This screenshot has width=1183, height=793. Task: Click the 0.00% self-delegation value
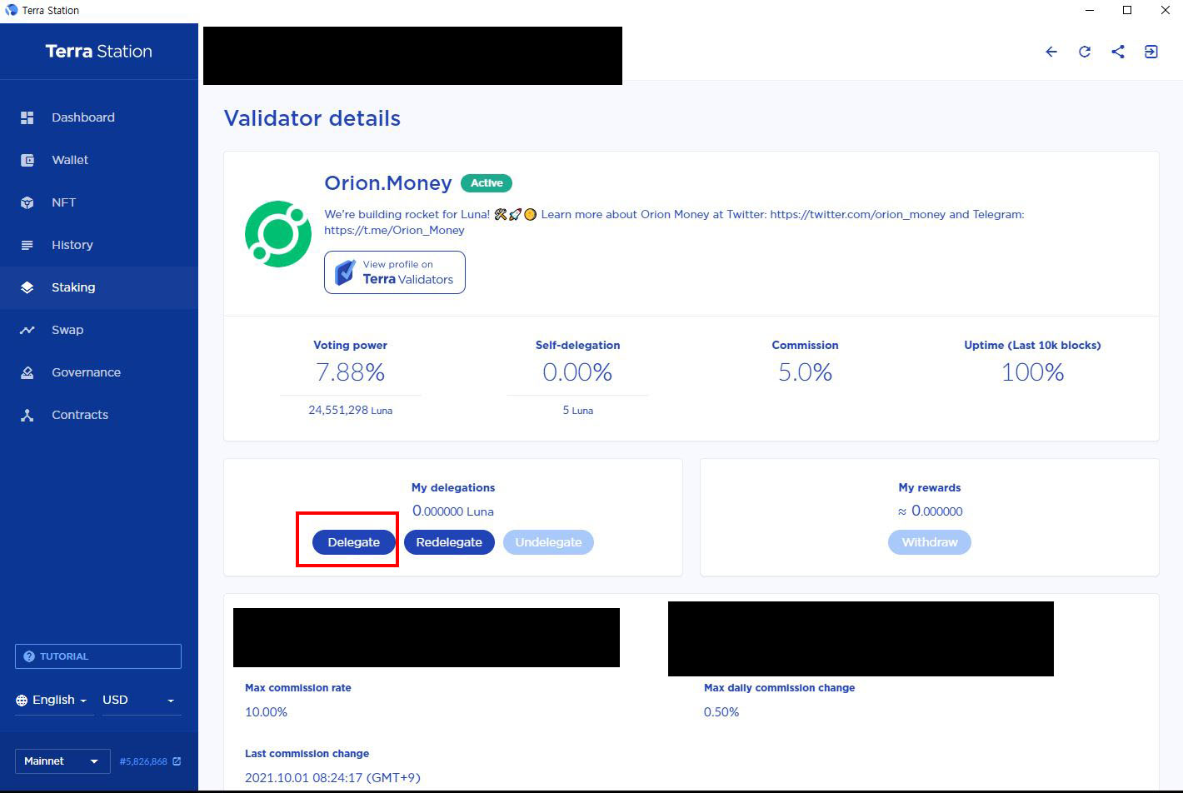click(x=577, y=372)
